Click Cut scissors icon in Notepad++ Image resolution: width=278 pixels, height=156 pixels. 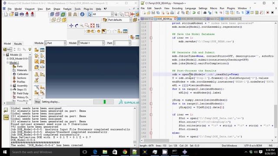(x=179, y=13)
